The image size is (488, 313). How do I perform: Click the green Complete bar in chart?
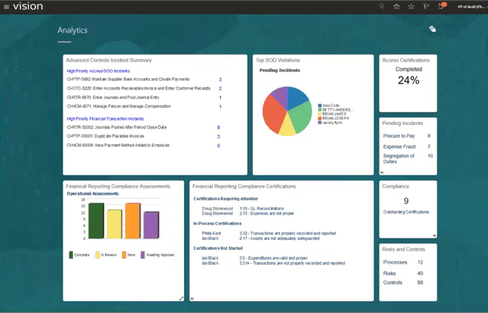96,221
